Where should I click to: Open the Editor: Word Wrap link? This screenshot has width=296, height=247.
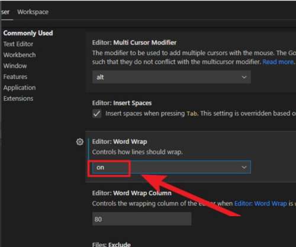click(260, 203)
